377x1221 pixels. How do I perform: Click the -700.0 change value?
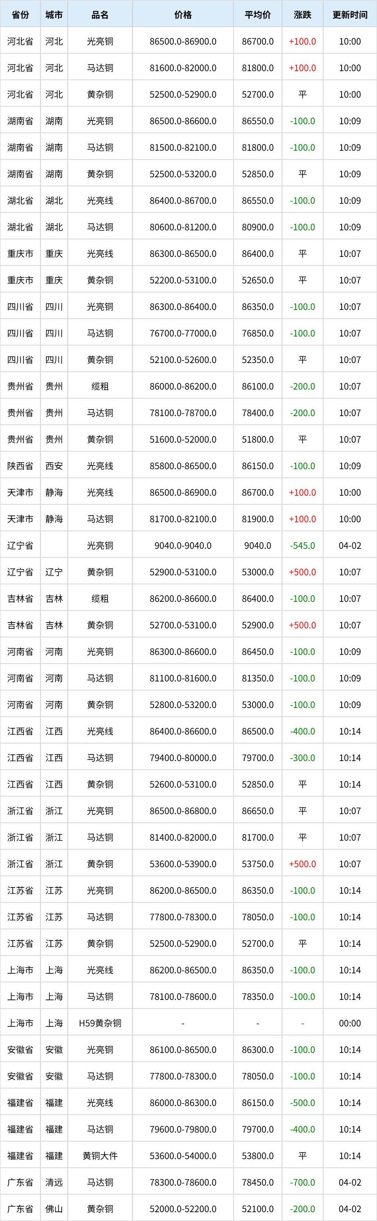(303, 1183)
